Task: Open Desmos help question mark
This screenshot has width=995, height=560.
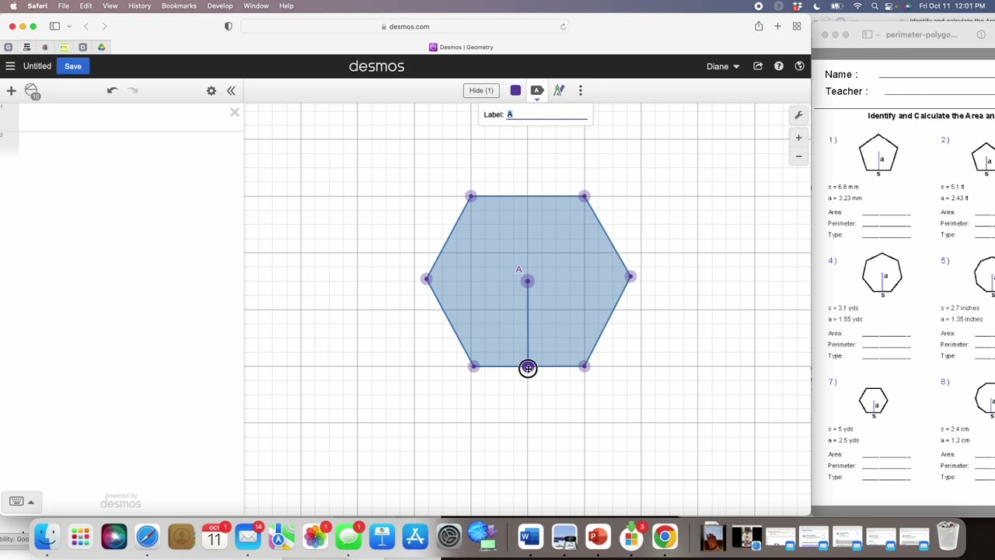Action: [x=779, y=66]
